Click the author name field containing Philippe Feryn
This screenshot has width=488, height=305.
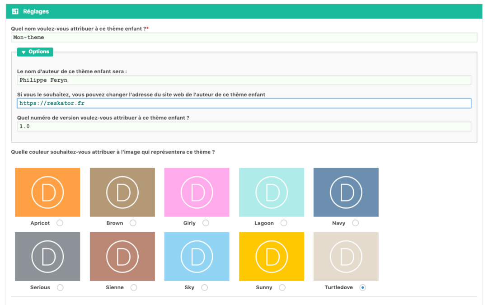coord(244,80)
